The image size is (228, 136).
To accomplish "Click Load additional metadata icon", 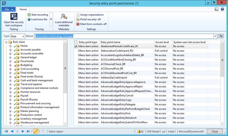I will pos(64,17).
